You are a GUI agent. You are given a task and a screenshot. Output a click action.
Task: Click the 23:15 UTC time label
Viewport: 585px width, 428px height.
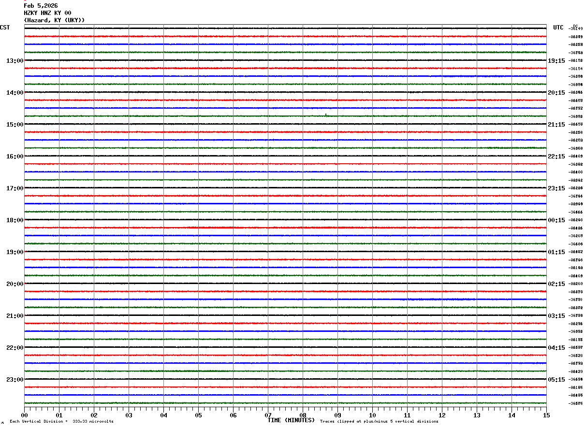(x=556, y=188)
